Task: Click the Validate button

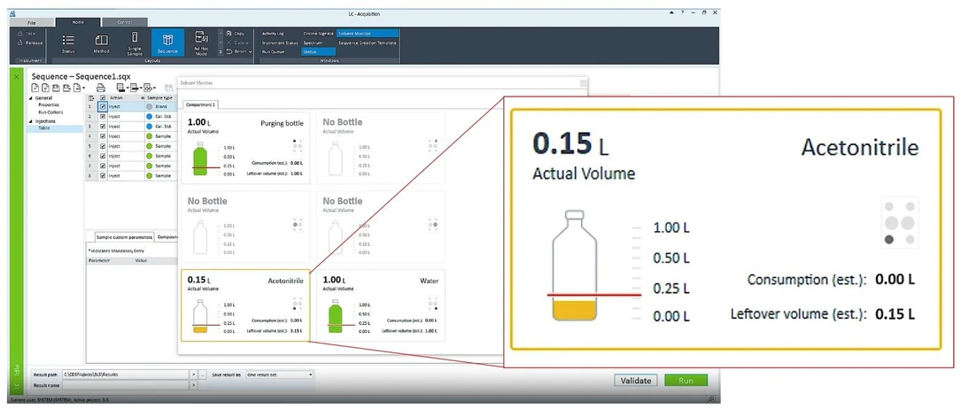Action: 636,380
